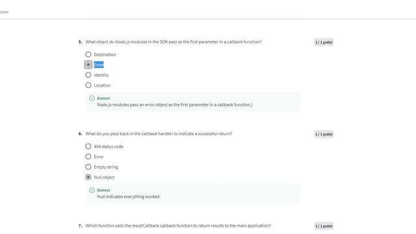This screenshot has width=416, height=234.
Task: Click the highlighted Error label text
Action: click(99, 65)
